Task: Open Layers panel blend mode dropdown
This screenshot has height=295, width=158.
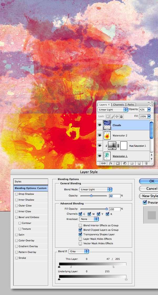Action: (113, 110)
